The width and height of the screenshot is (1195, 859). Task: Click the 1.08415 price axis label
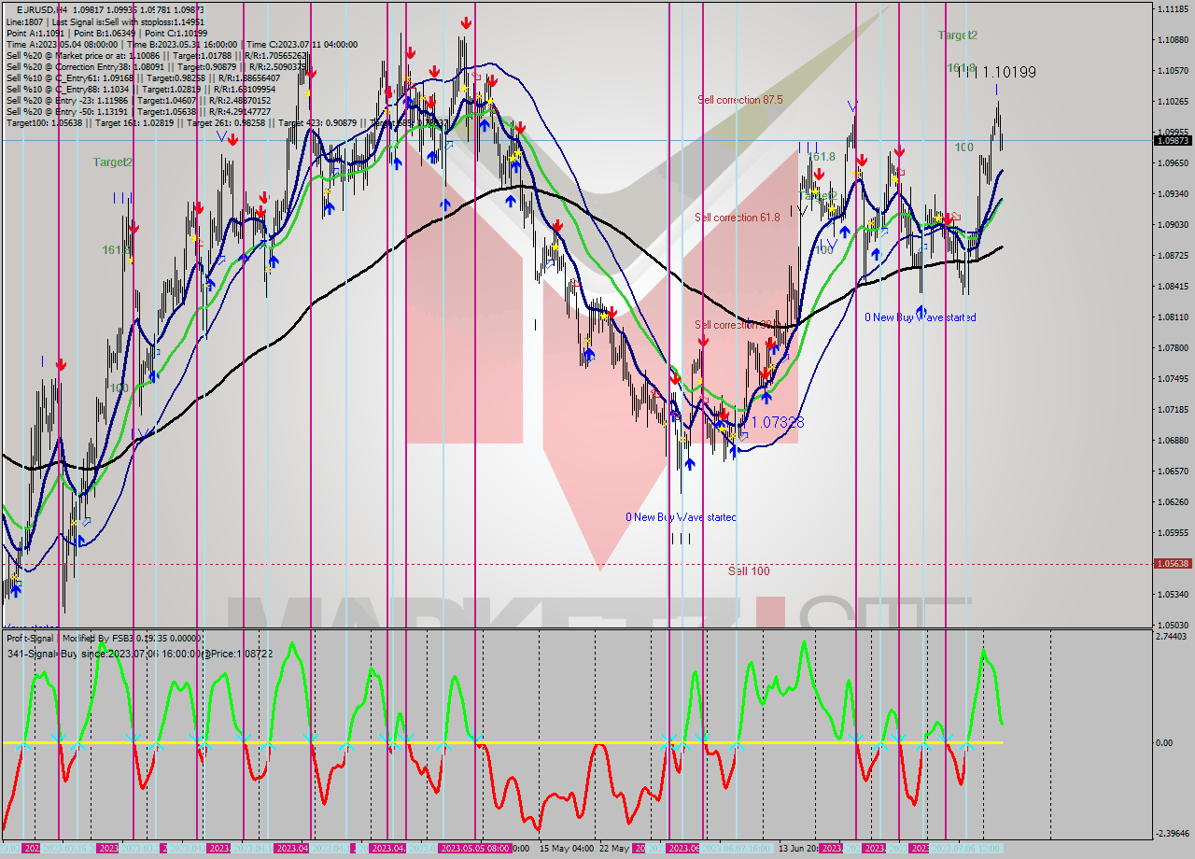click(1173, 287)
